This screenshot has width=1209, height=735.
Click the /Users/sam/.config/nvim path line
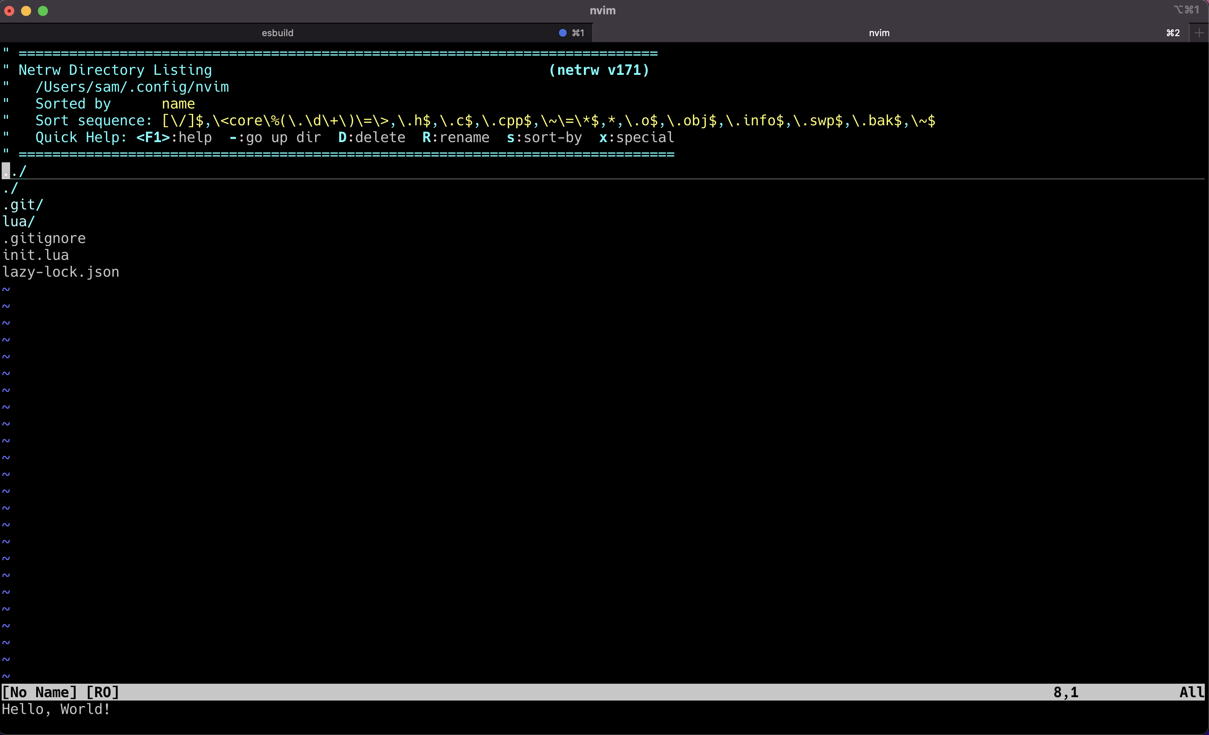coord(132,87)
